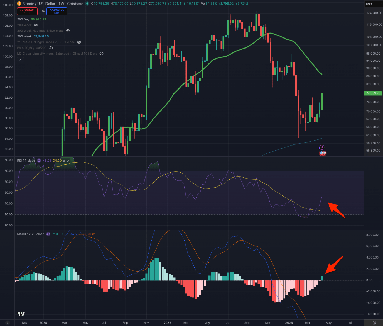383x326 pixels.
Task: Click the 124,000.00 label on the price axis
Action: coord(374,13)
